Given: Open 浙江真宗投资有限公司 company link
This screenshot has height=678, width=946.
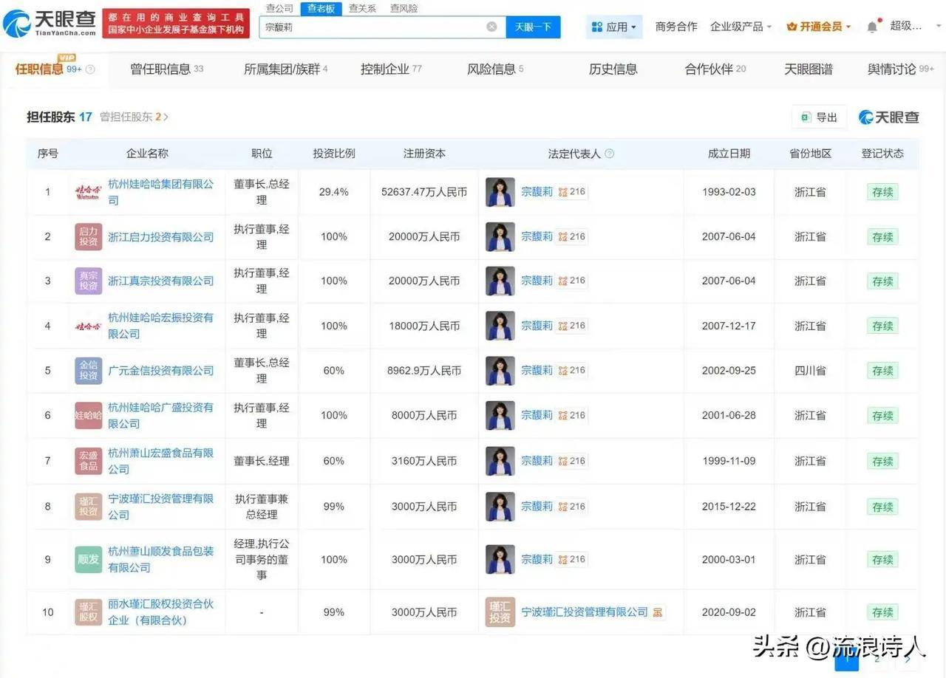Looking at the screenshot, I should 161,281.
